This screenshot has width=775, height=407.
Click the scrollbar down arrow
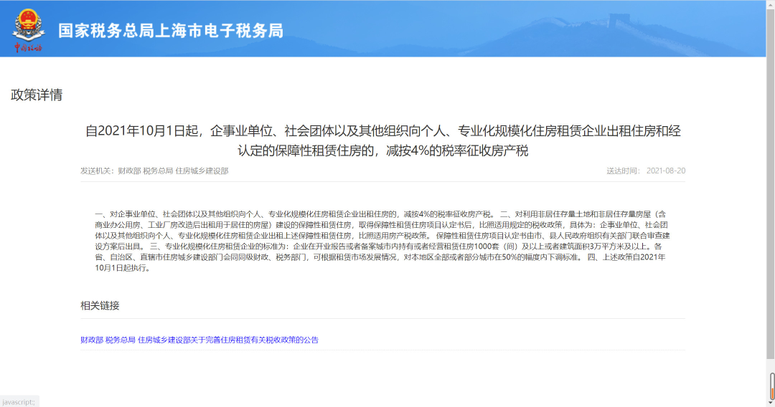pos(771,402)
